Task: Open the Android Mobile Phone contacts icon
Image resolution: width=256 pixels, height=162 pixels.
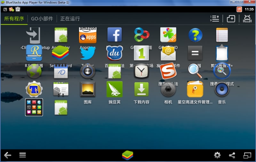Action: [61, 89]
